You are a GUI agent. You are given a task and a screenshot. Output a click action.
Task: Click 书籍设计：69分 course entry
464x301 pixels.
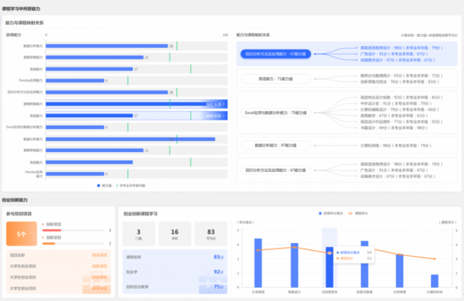tap(394, 128)
